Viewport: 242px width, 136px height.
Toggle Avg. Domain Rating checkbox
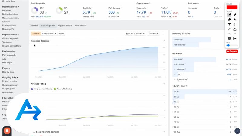pos(32,89)
